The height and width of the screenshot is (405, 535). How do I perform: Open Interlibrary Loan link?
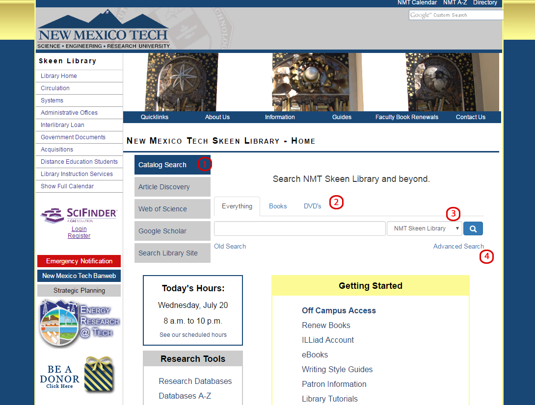[x=62, y=125]
